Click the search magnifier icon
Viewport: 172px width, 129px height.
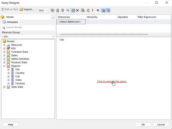[4, 28]
